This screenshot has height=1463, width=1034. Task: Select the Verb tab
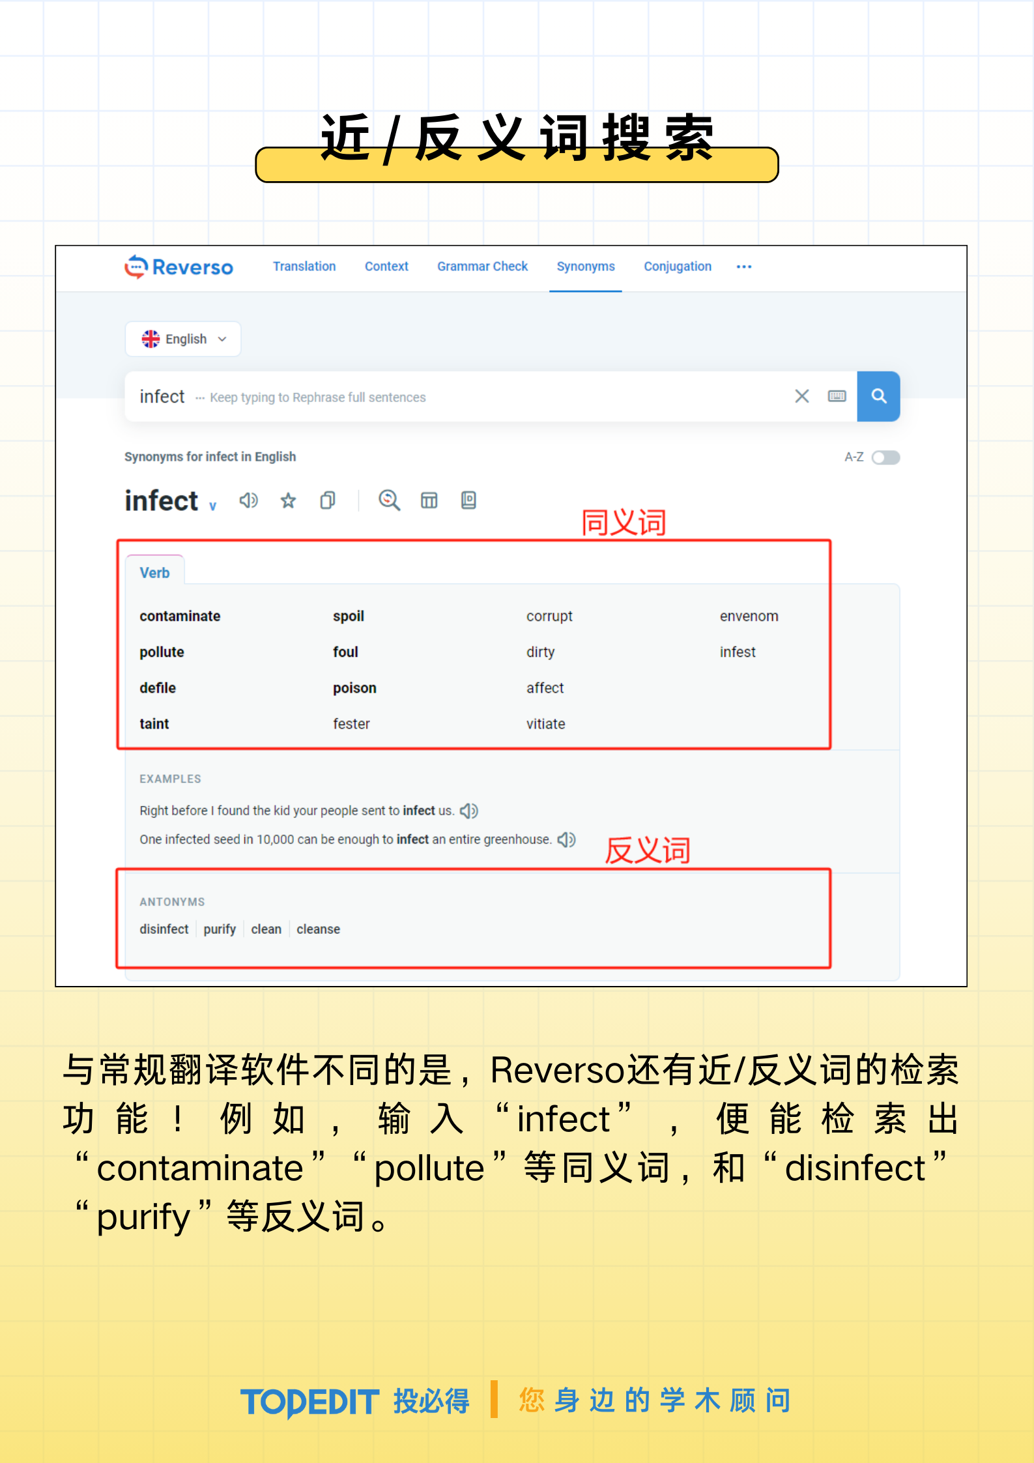(x=154, y=572)
